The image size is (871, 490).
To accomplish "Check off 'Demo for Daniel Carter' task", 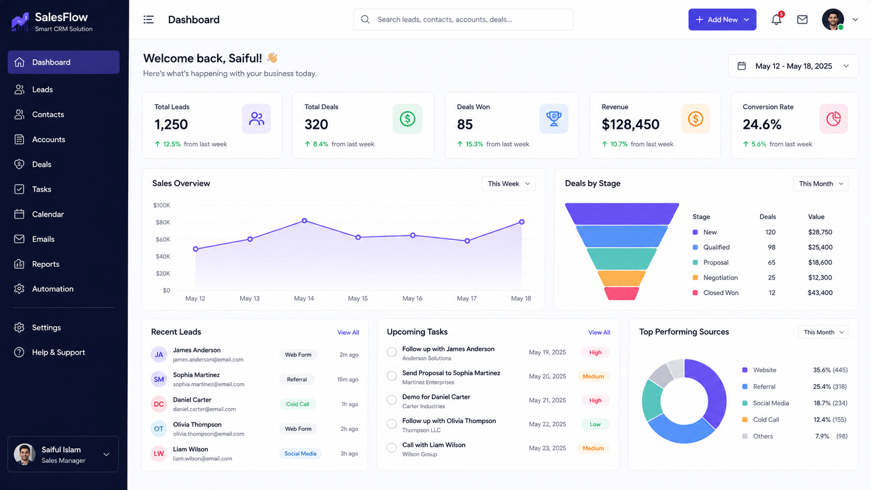I will tap(392, 400).
